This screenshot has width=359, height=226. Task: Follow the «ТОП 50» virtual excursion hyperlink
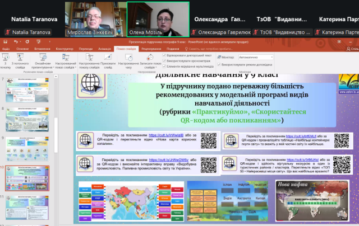pyautogui.click(x=302, y=160)
